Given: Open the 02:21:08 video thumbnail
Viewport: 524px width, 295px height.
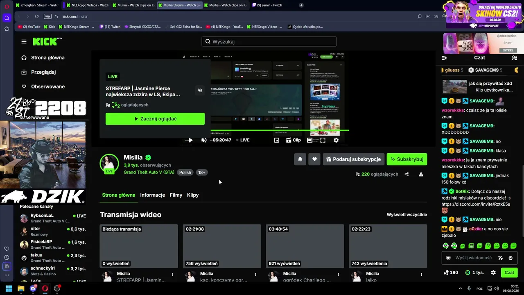Looking at the screenshot, I should [x=222, y=246].
